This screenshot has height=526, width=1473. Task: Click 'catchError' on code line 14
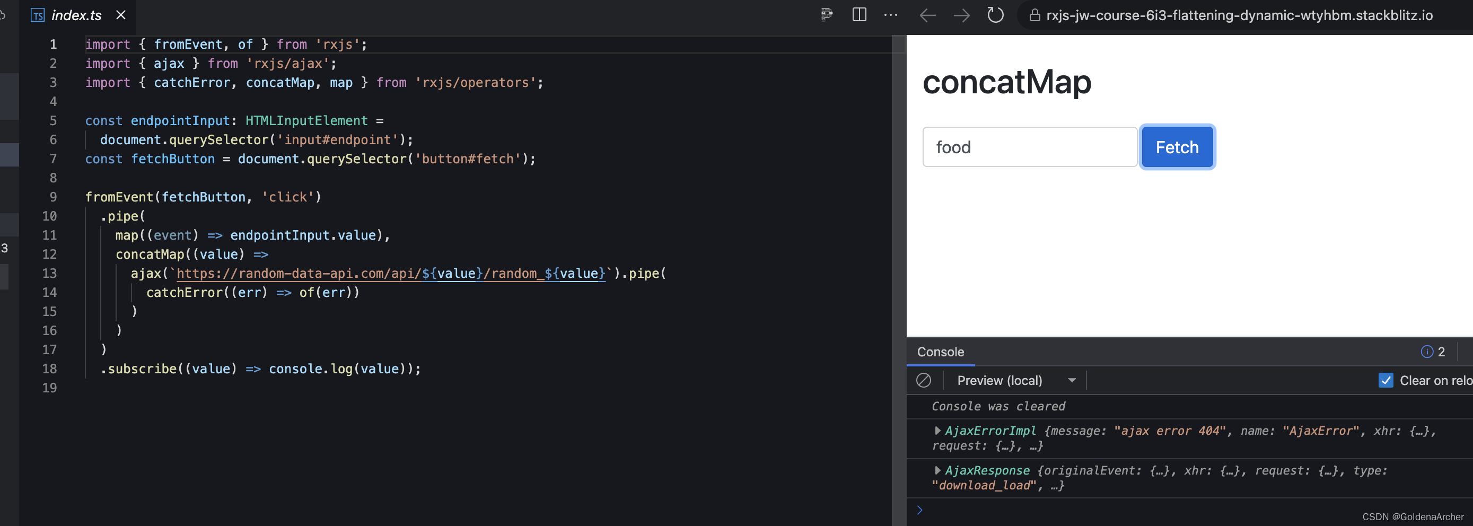(x=184, y=293)
